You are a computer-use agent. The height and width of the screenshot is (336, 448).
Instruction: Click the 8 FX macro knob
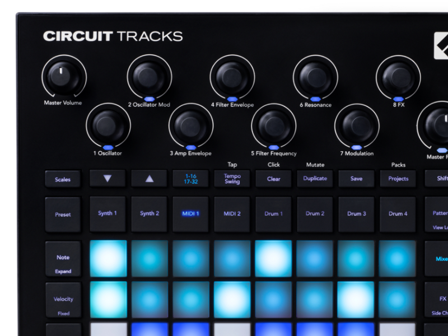398,77
